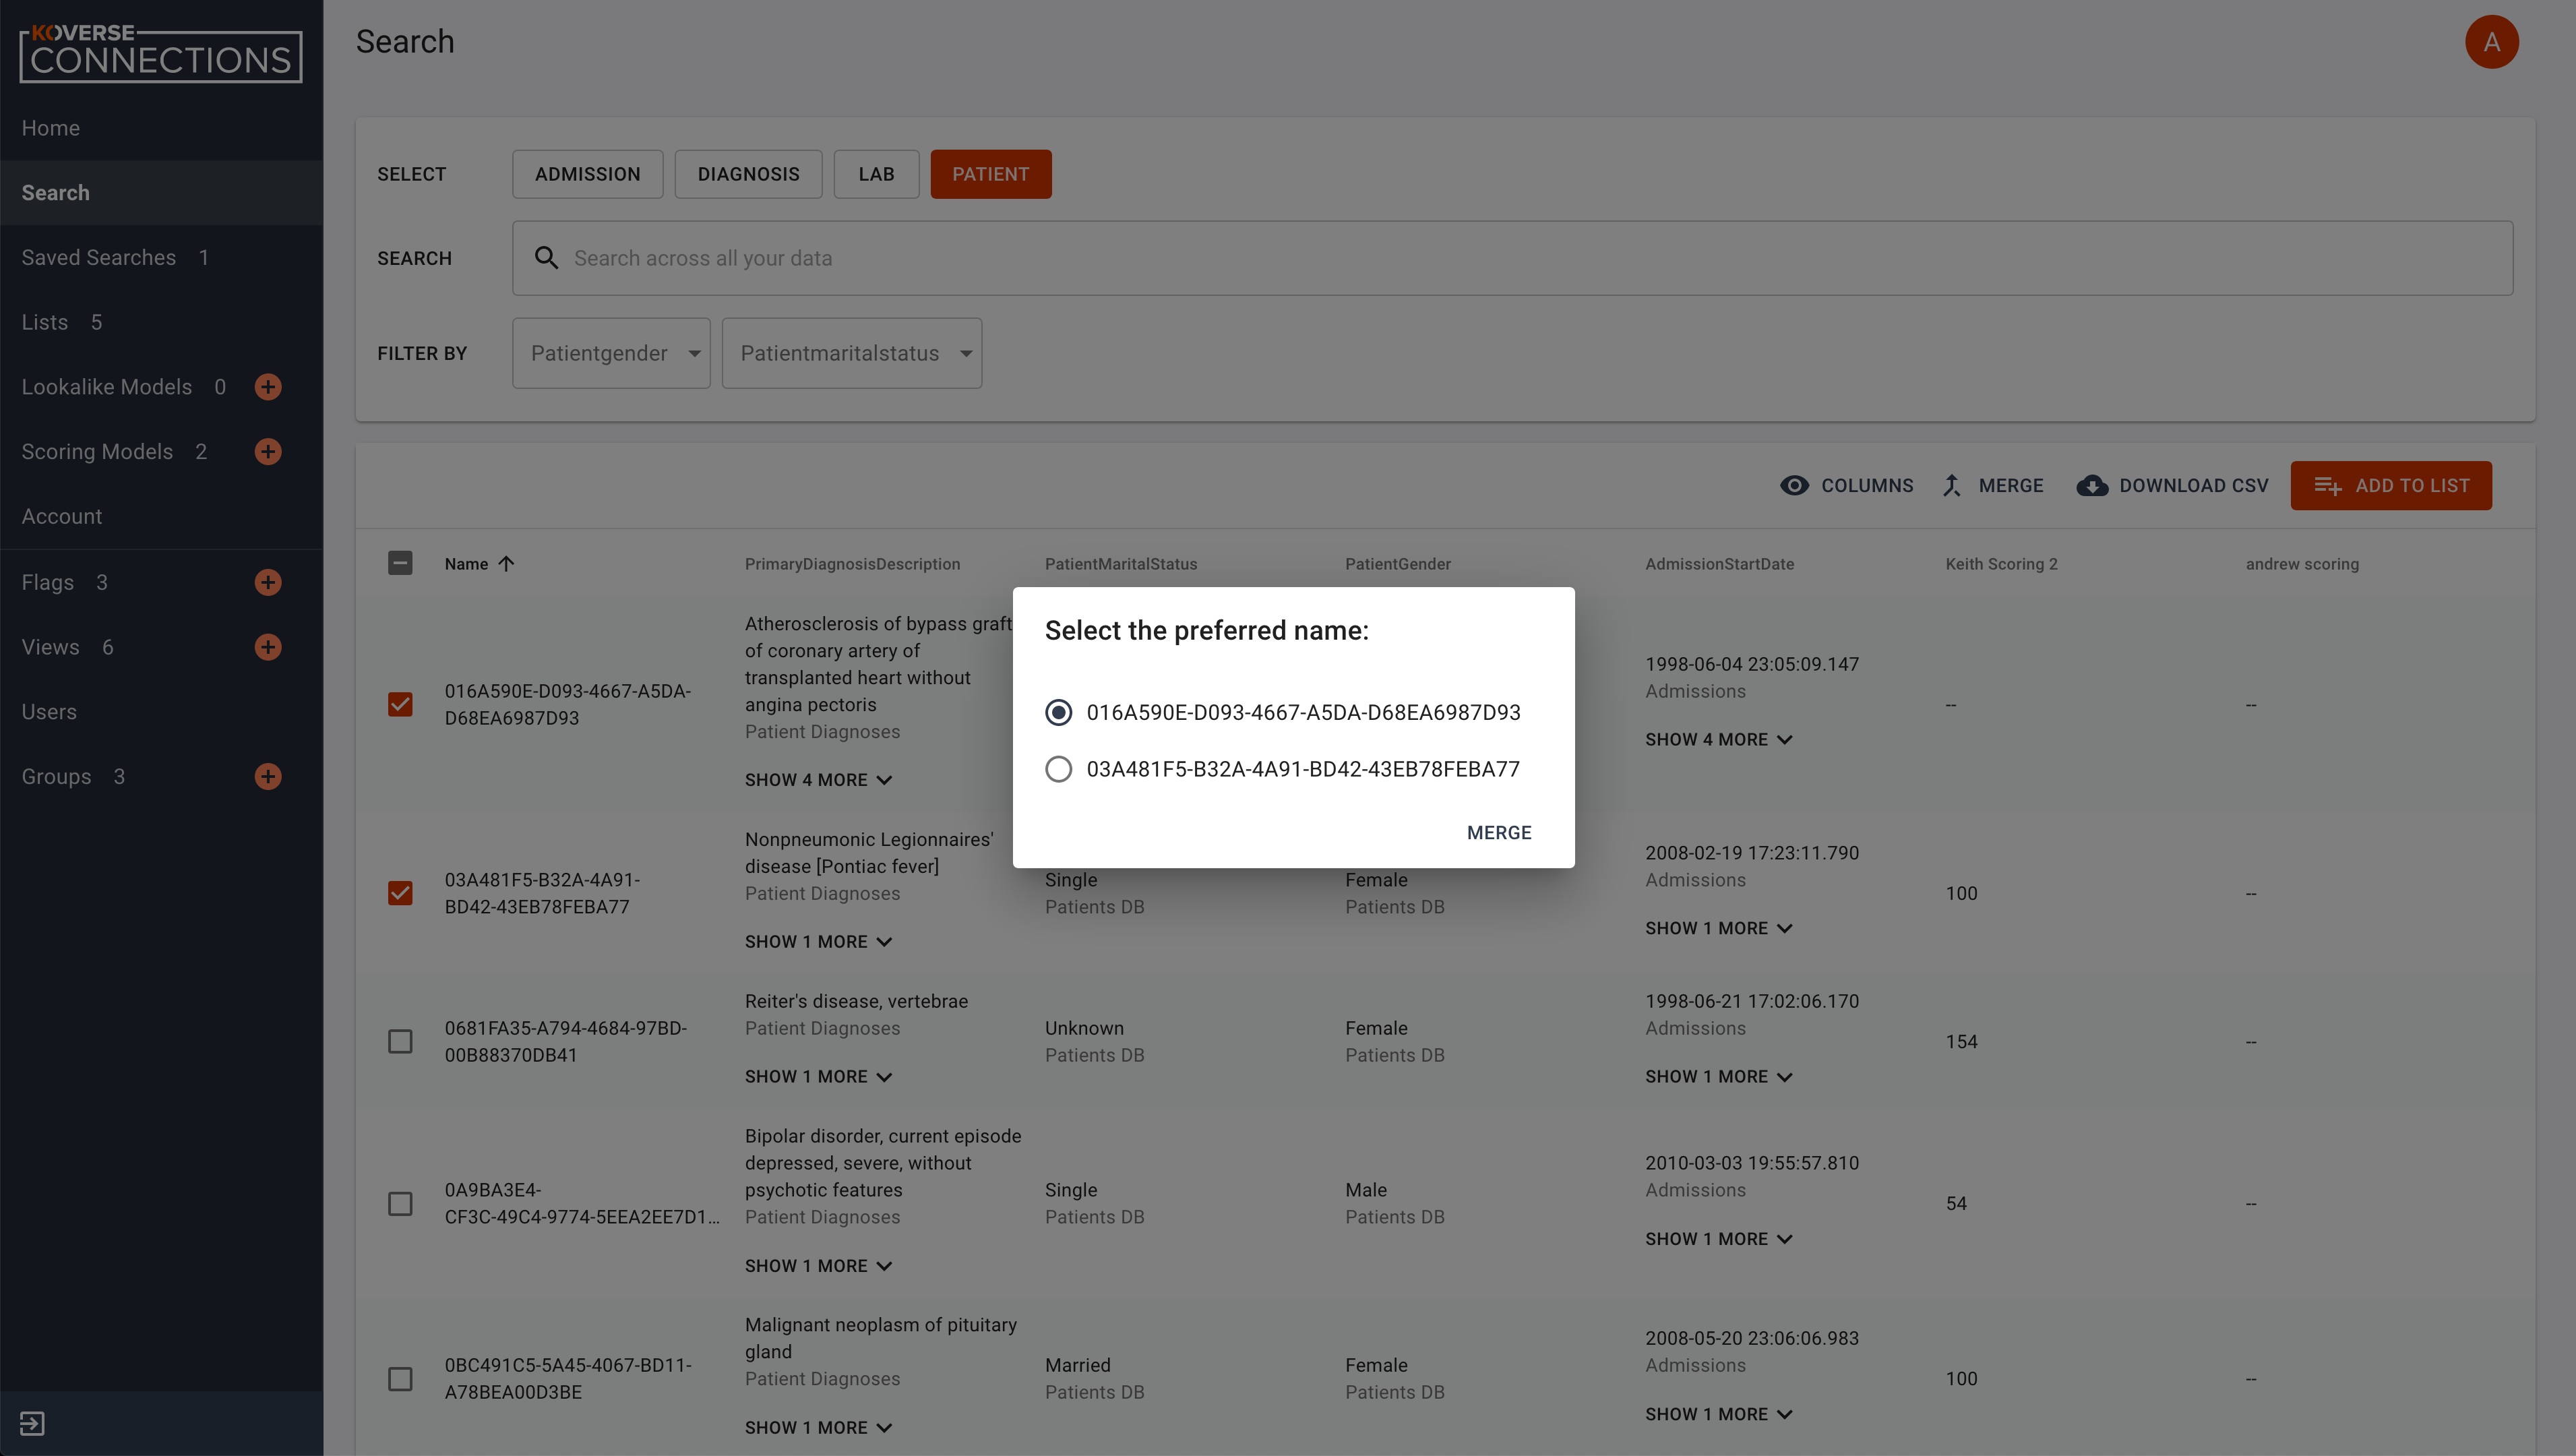
Task: Confirm with the Merge button in dialog
Action: [1498, 833]
